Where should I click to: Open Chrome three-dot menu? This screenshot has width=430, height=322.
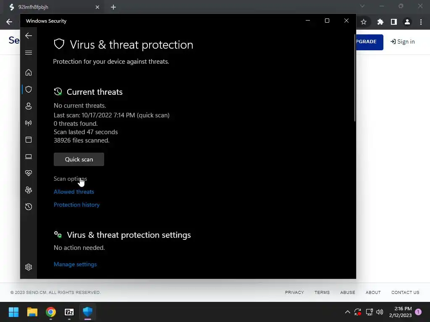point(421,22)
